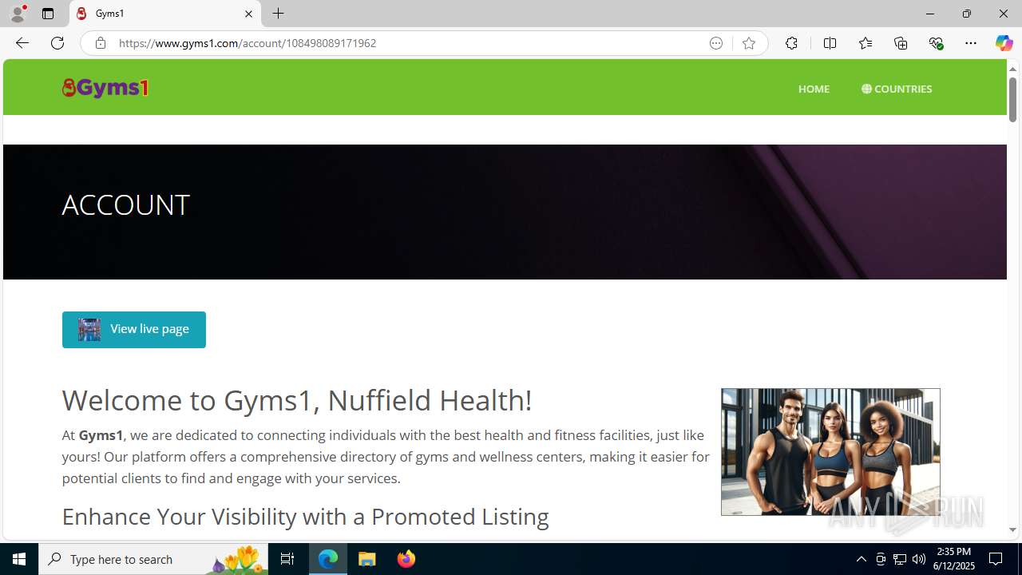Click the View live page button
This screenshot has width=1022, height=575.
(x=134, y=330)
